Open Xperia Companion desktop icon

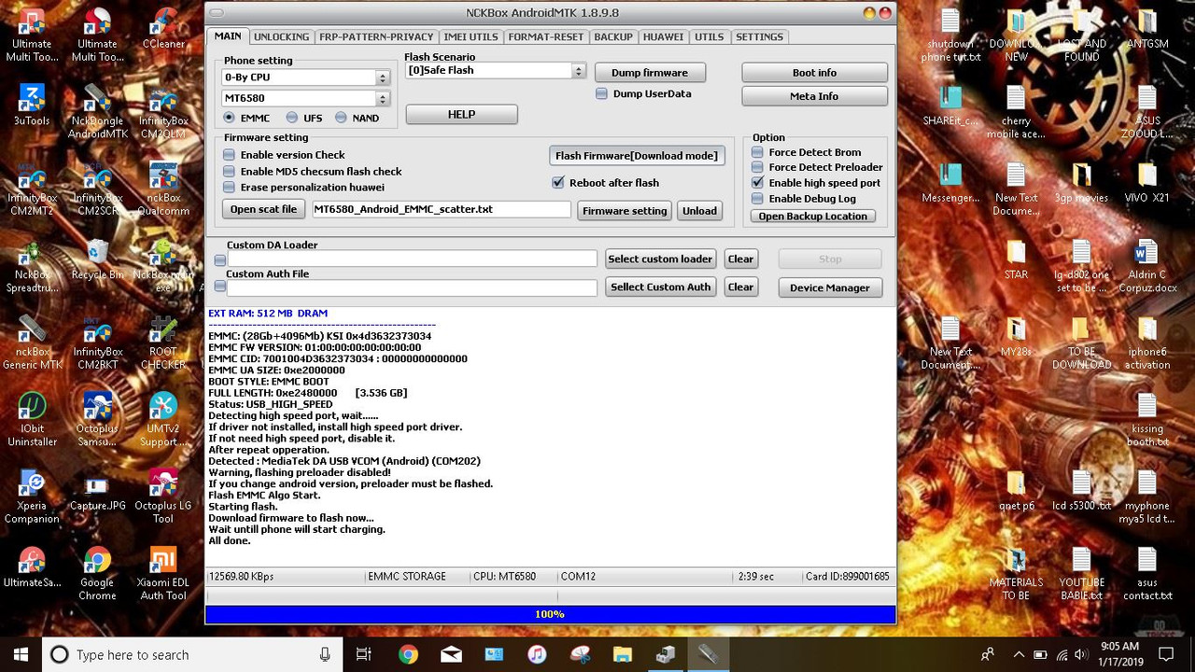coord(32,496)
